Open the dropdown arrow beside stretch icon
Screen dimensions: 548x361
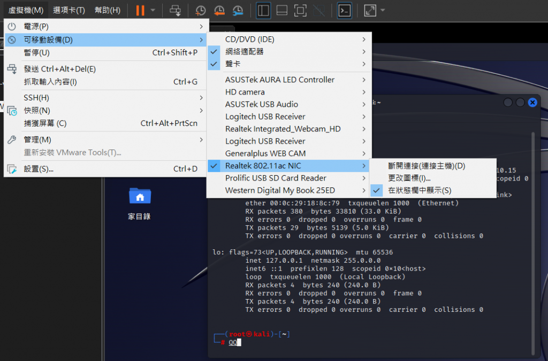pos(383,11)
